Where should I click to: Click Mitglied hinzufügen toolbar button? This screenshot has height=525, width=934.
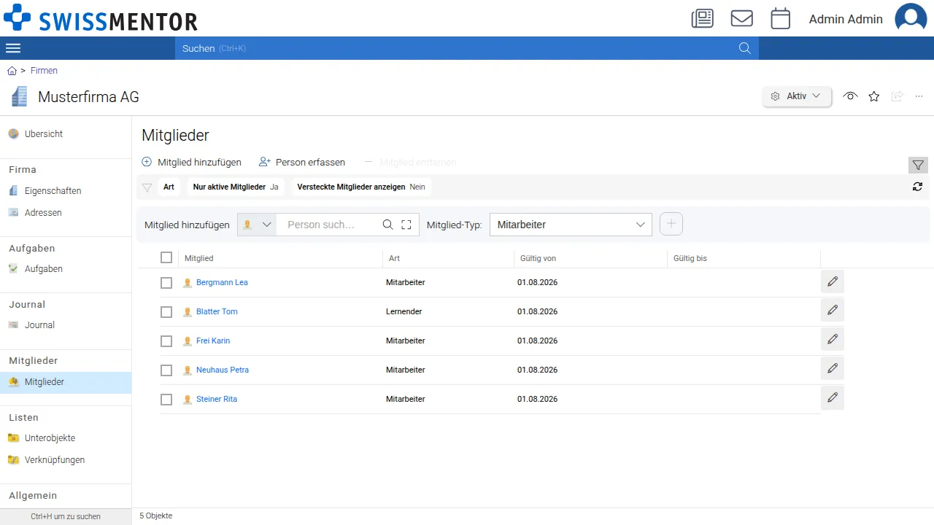(191, 162)
